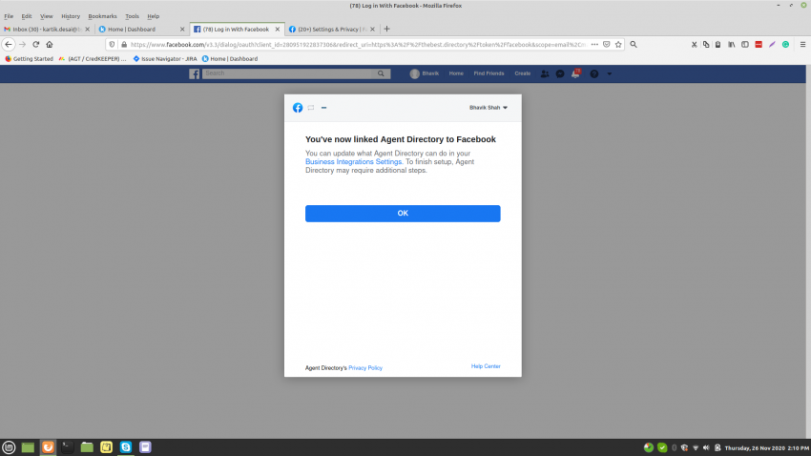Open the Help Center link
The width and height of the screenshot is (811, 456).
pyautogui.click(x=485, y=366)
